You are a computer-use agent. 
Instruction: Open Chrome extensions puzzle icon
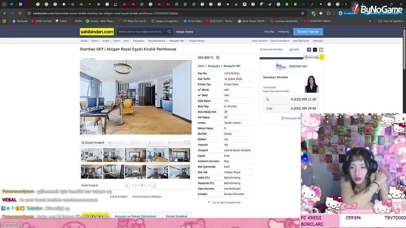tap(329, 13)
